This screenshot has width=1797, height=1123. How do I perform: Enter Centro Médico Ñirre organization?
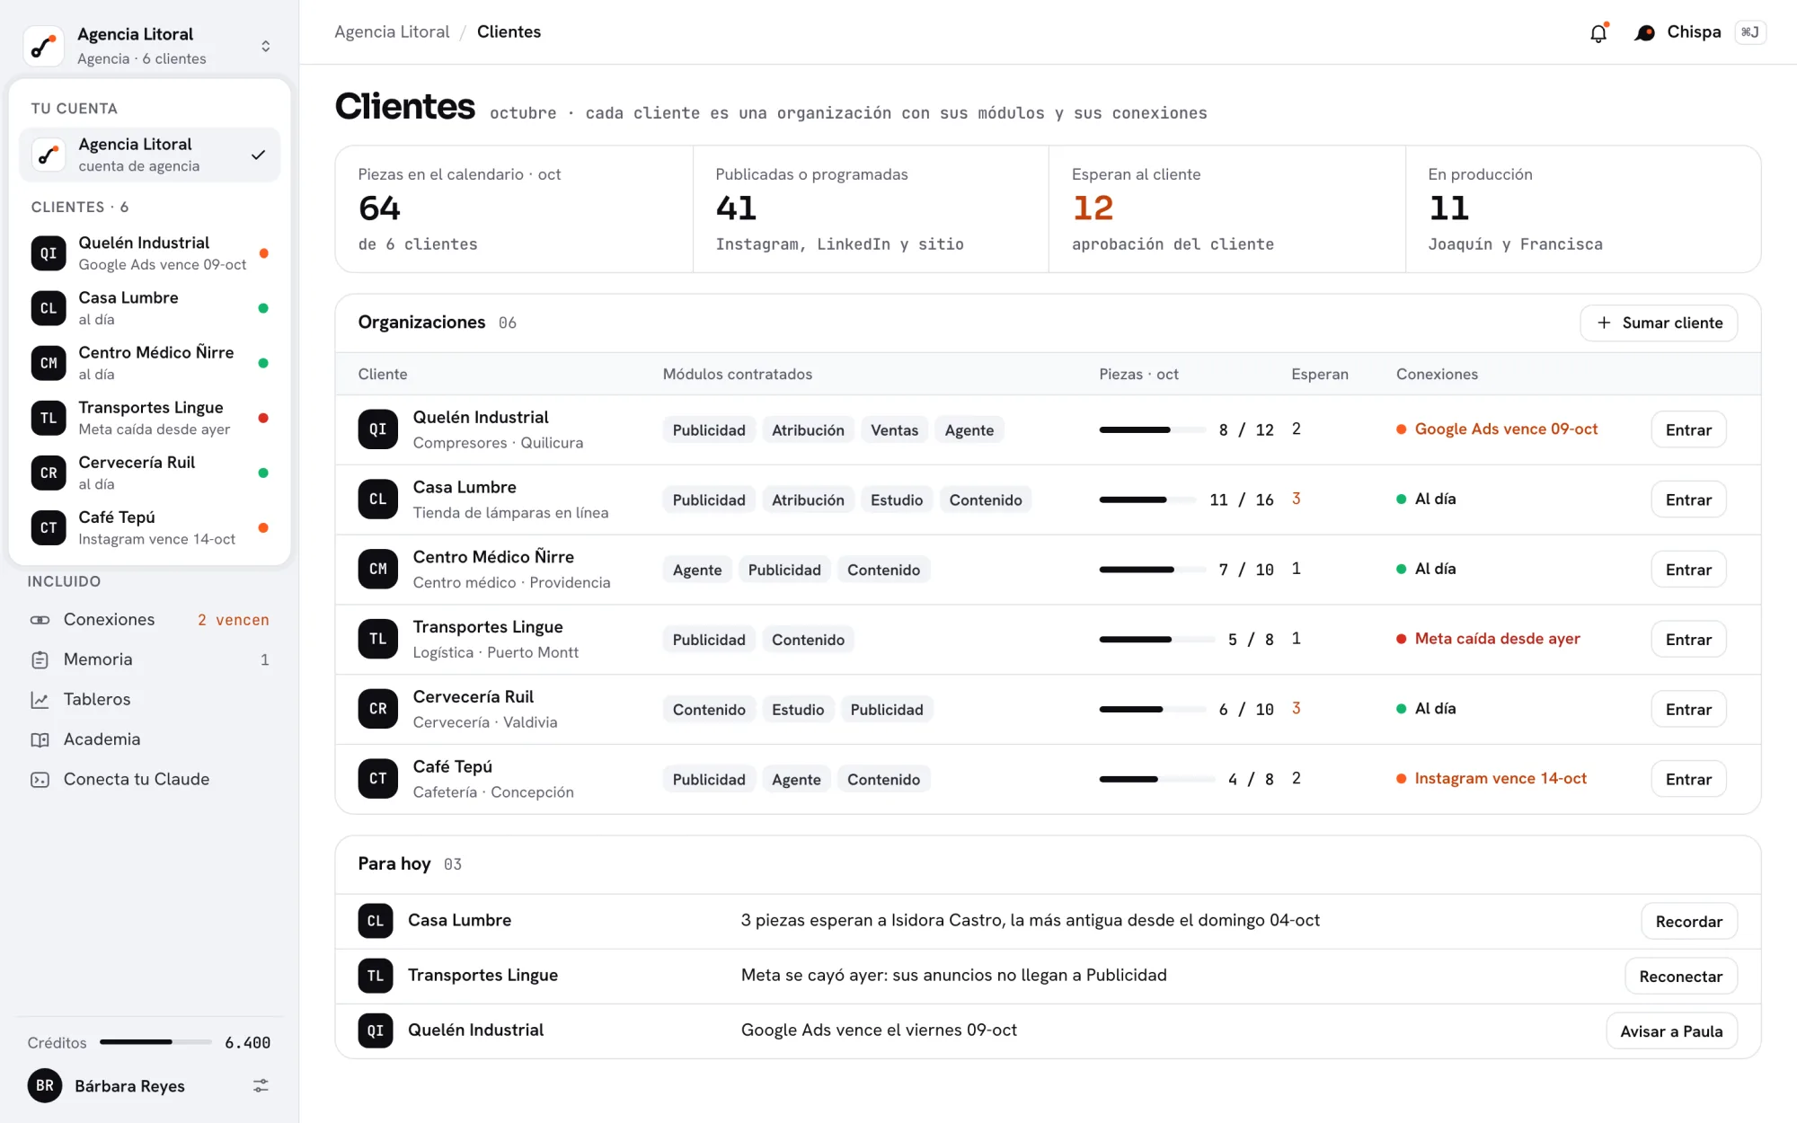1688,570
